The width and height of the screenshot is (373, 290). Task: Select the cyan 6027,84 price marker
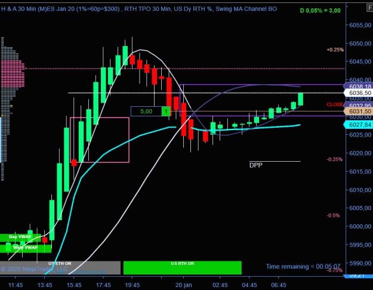click(x=359, y=125)
